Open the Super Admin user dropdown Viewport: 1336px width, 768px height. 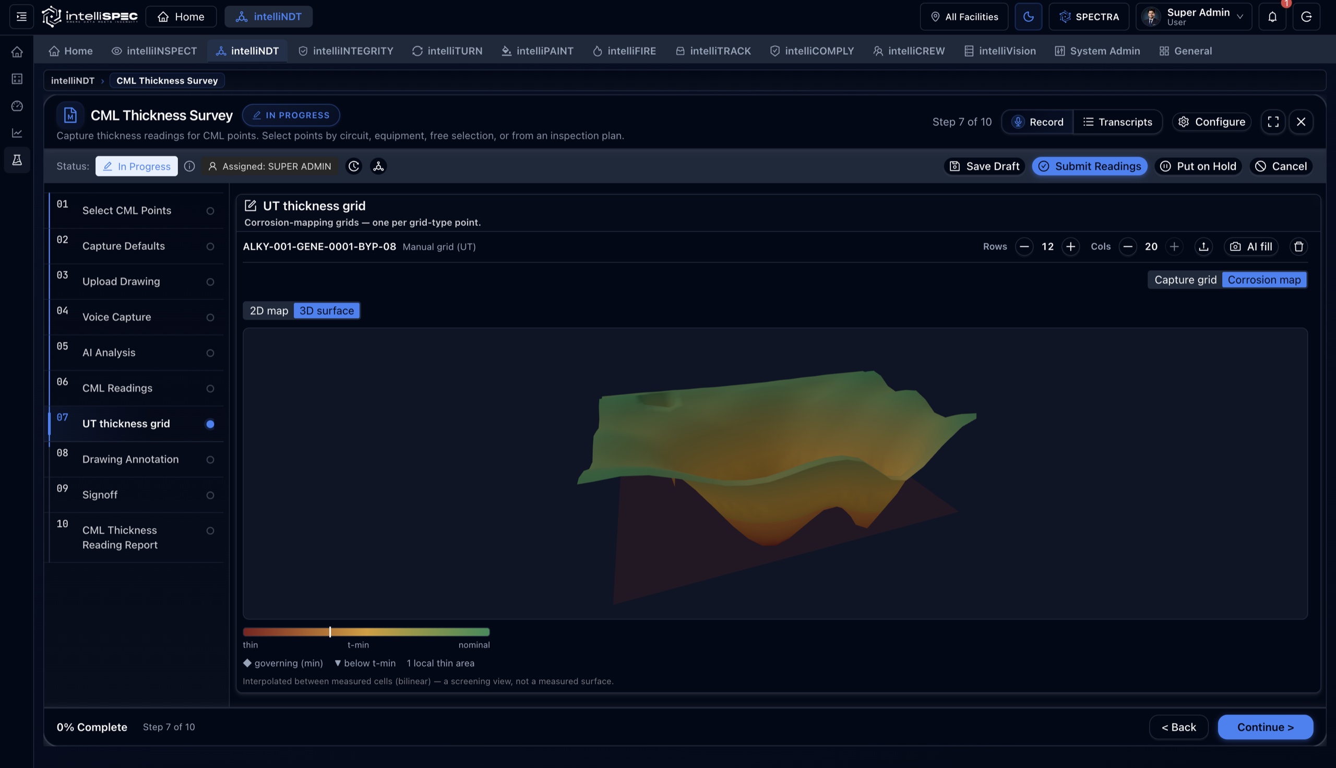click(1193, 16)
